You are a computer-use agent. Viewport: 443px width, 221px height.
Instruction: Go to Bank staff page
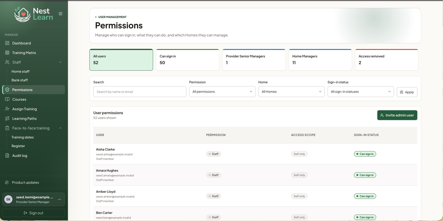pos(19,80)
